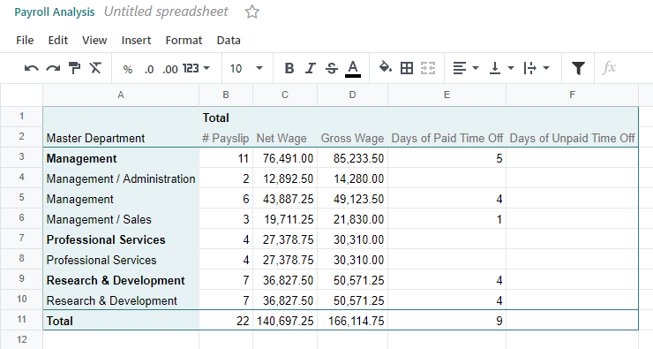Activate the Paint format icon
Image resolution: width=653 pixels, height=349 pixels.
pos(74,68)
